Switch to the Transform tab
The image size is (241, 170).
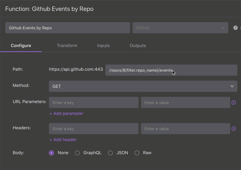click(x=67, y=46)
